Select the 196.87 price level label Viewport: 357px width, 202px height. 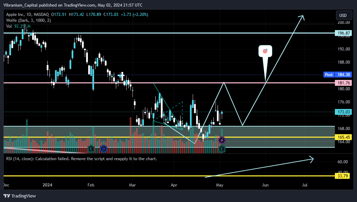pos(344,33)
